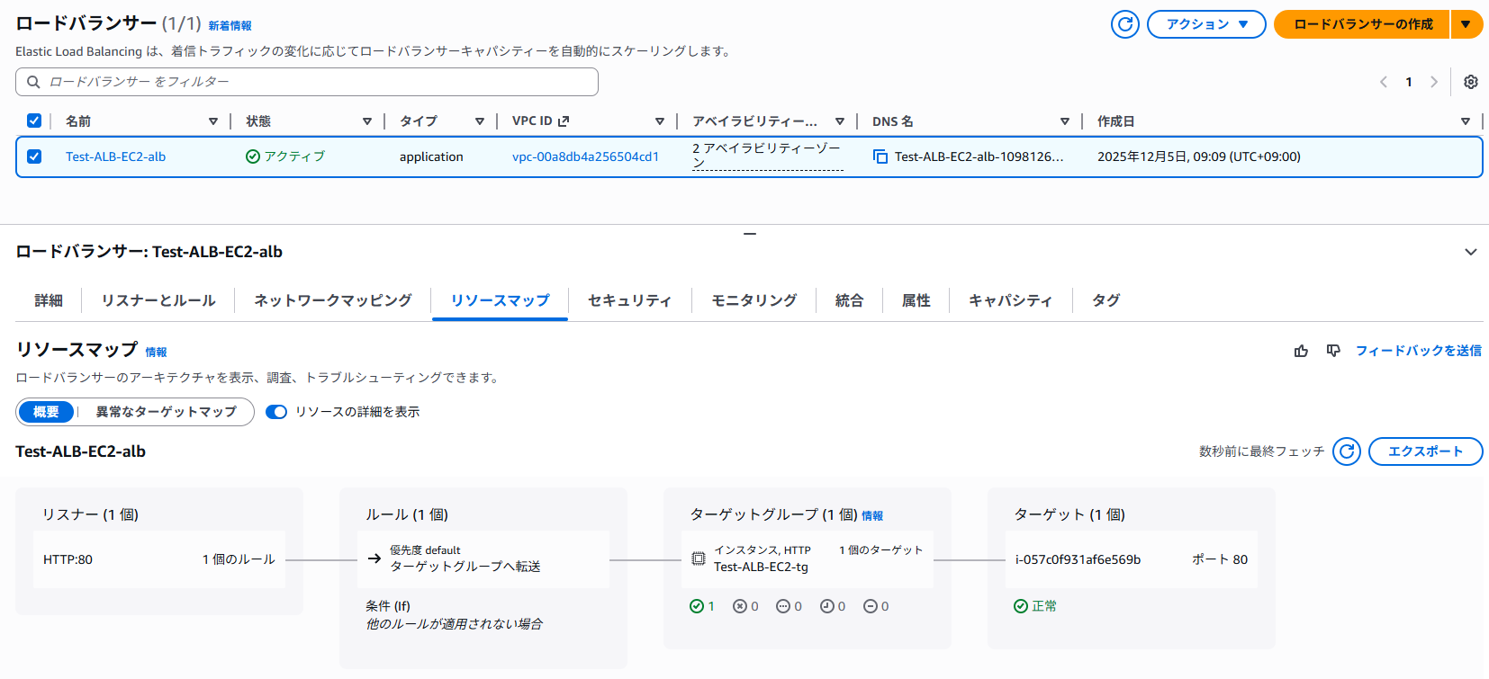Toggle the select-all checkbox in table header
The image size is (1489, 679).
click(34, 121)
